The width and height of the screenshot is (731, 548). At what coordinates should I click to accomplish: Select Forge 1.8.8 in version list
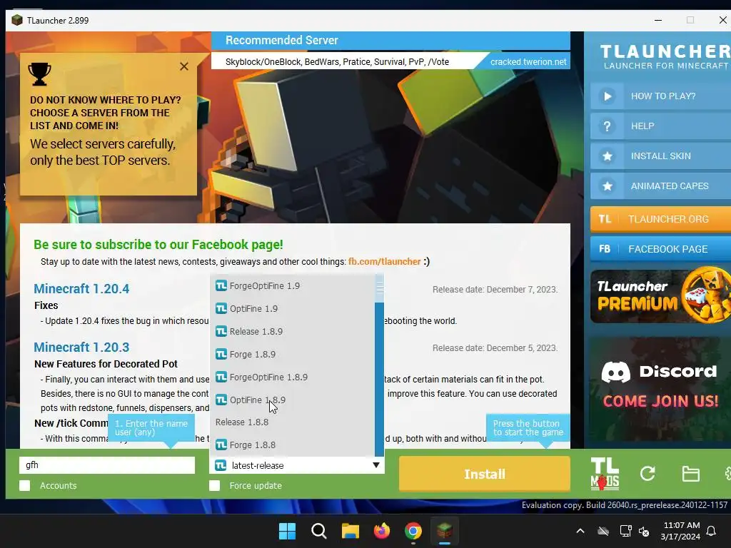point(293,445)
